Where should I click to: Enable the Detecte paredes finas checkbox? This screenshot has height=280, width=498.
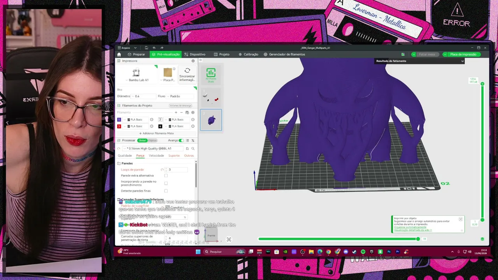tap(166, 191)
